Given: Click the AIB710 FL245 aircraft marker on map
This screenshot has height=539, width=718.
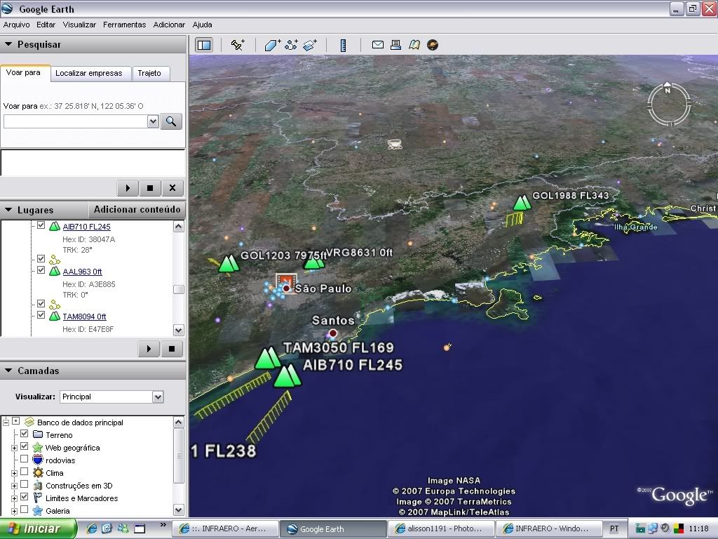Looking at the screenshot, I should (x=287, y=376).
